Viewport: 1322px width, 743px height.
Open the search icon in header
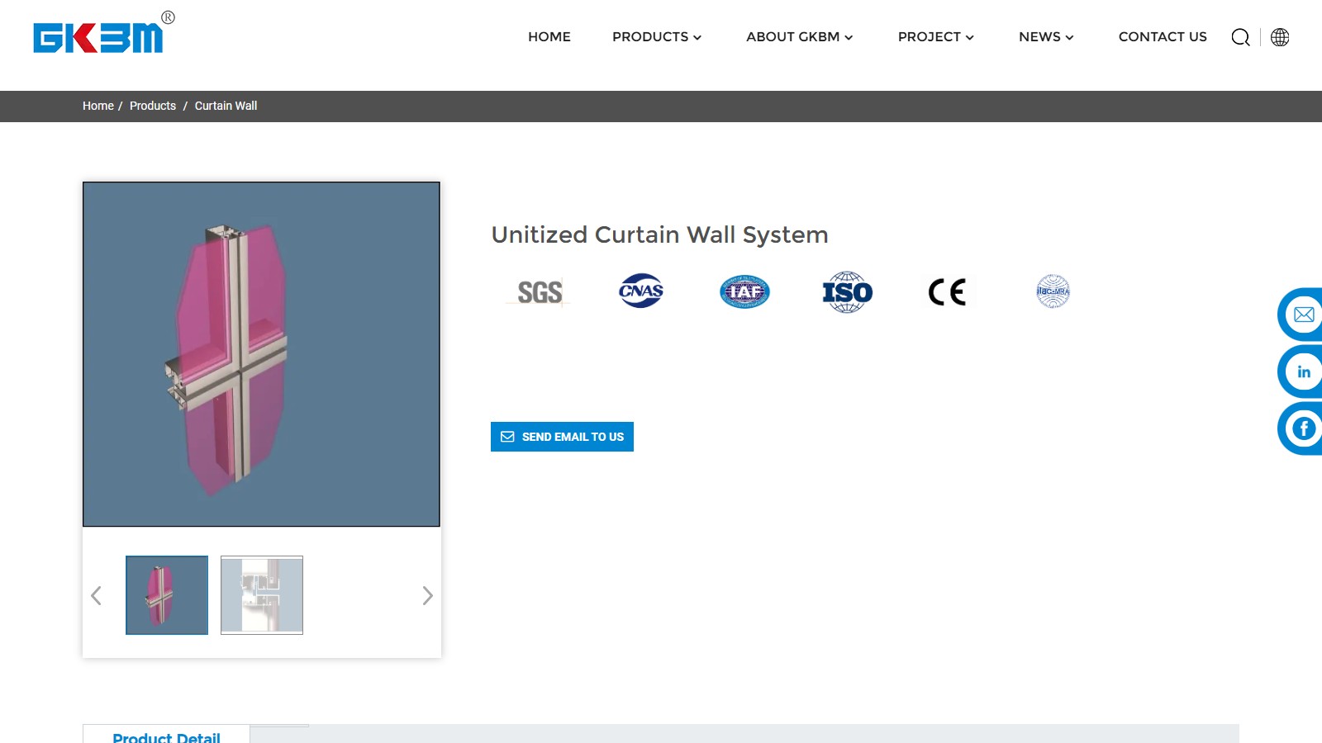[1240, 37]
